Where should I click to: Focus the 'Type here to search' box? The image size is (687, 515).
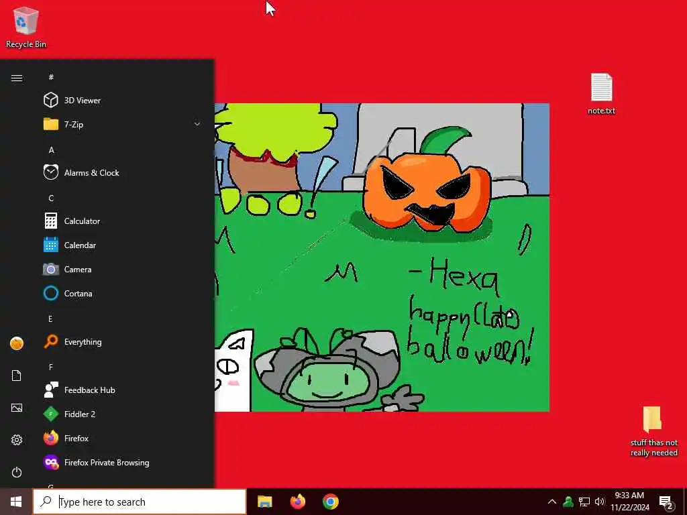click(x=140, y=502)
